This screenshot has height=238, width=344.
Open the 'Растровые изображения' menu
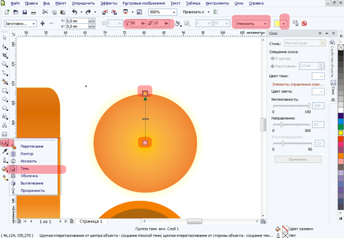[x=144, y=3]
